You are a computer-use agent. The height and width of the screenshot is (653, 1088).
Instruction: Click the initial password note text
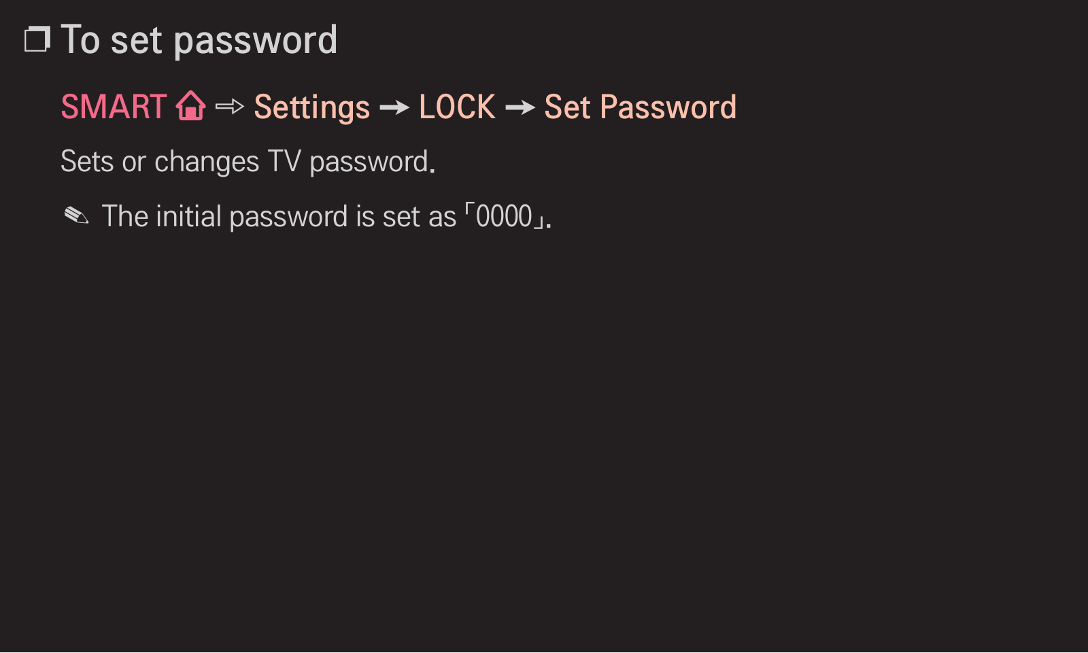[x=326, y=217]
